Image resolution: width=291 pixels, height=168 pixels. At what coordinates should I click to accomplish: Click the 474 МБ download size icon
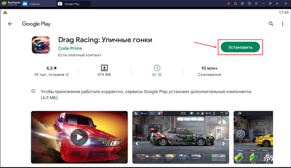point(104,68)
